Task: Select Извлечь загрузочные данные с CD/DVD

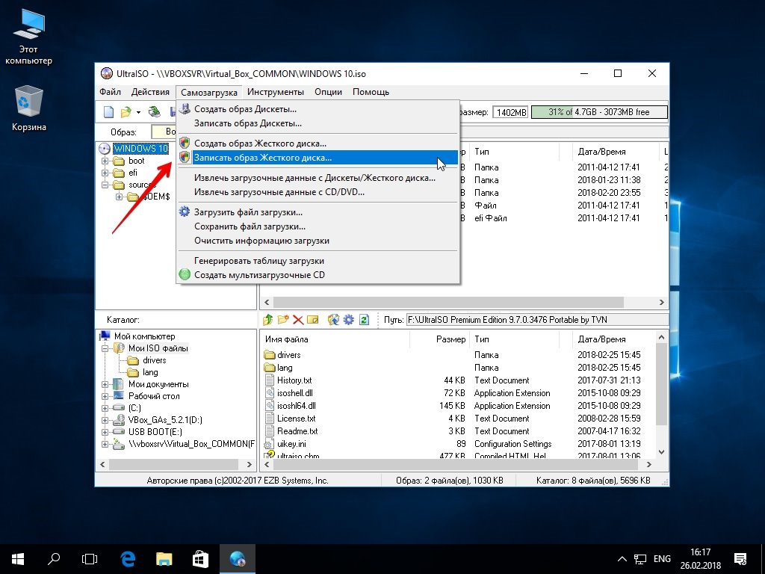Action: (318, 192)
